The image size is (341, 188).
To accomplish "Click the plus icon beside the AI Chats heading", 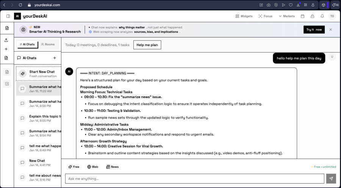I will coord(55,58).
